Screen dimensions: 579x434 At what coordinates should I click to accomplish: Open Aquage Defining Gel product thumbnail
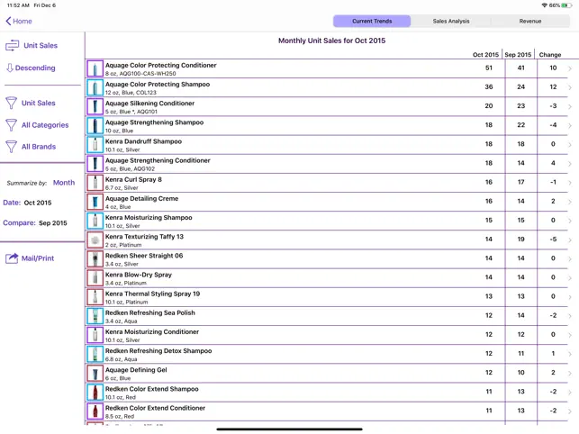(95, 374)
